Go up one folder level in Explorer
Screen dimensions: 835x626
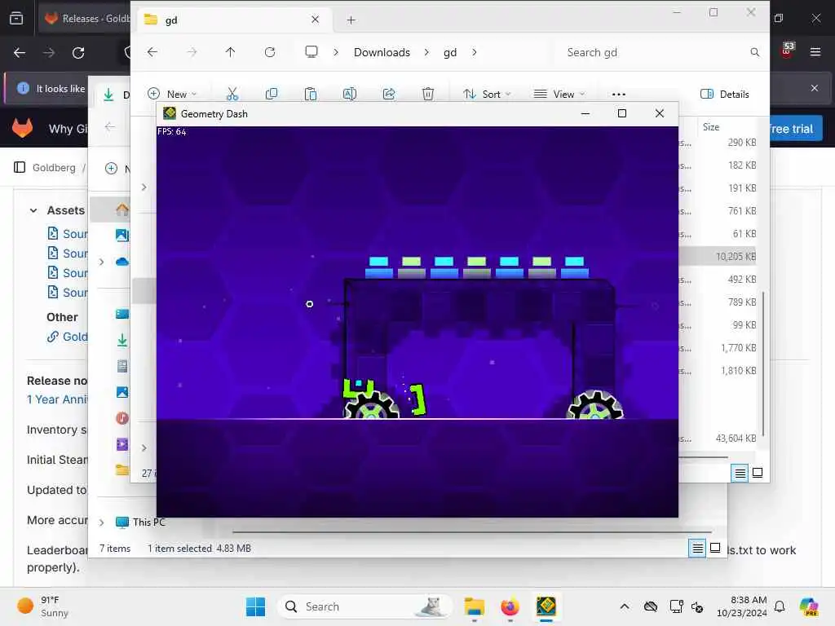point(230,52)
